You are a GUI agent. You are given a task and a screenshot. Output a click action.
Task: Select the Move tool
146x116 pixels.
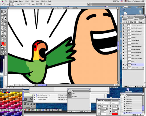(5, 14)
